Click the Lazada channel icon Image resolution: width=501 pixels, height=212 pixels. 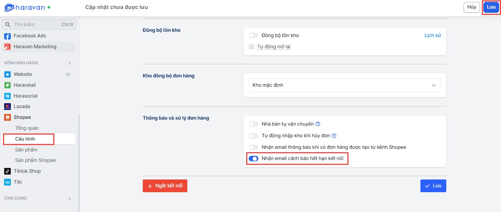7,107
